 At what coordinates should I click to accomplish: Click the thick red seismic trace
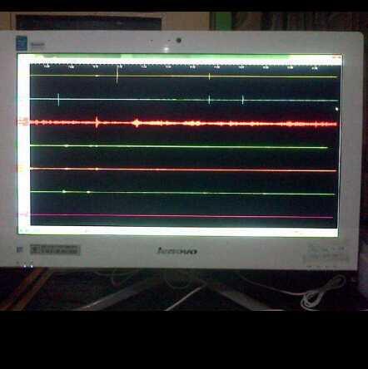pyautogui.click(x=184, y=123)
